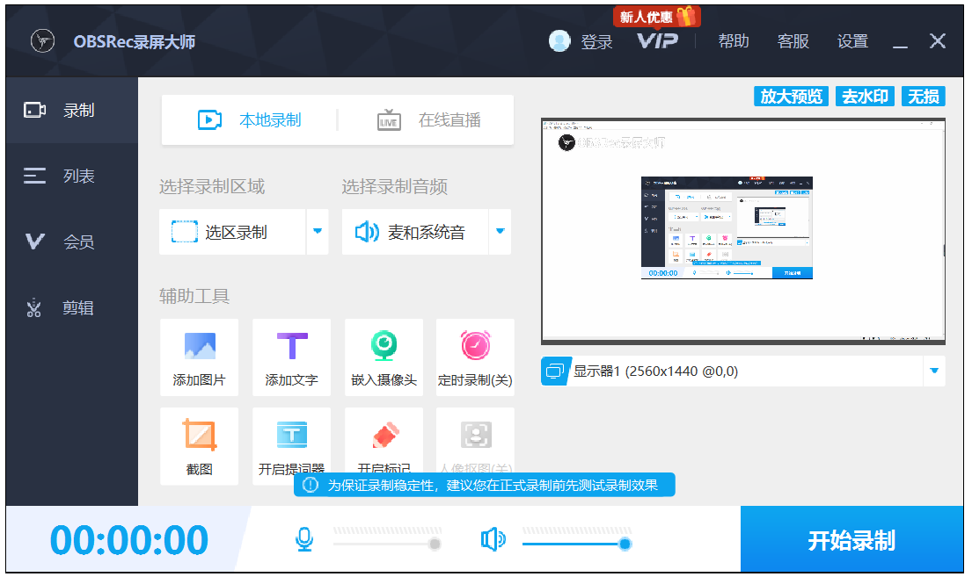The width and height of the screenshot is (972, 577).
Task: Open the VIP offer in title bar
Action: pos(657,41)
